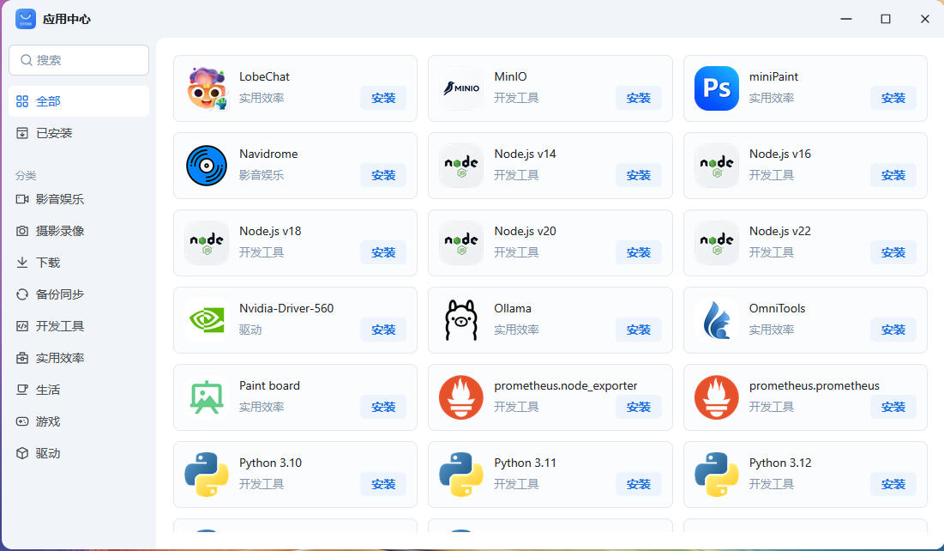Click the MinIO app icon
The width and height of the screenshot is (944, 551).
pos(461,88)
